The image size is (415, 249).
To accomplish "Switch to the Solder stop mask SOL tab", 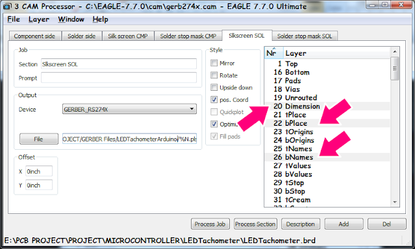I will click(x=305, y=36).
